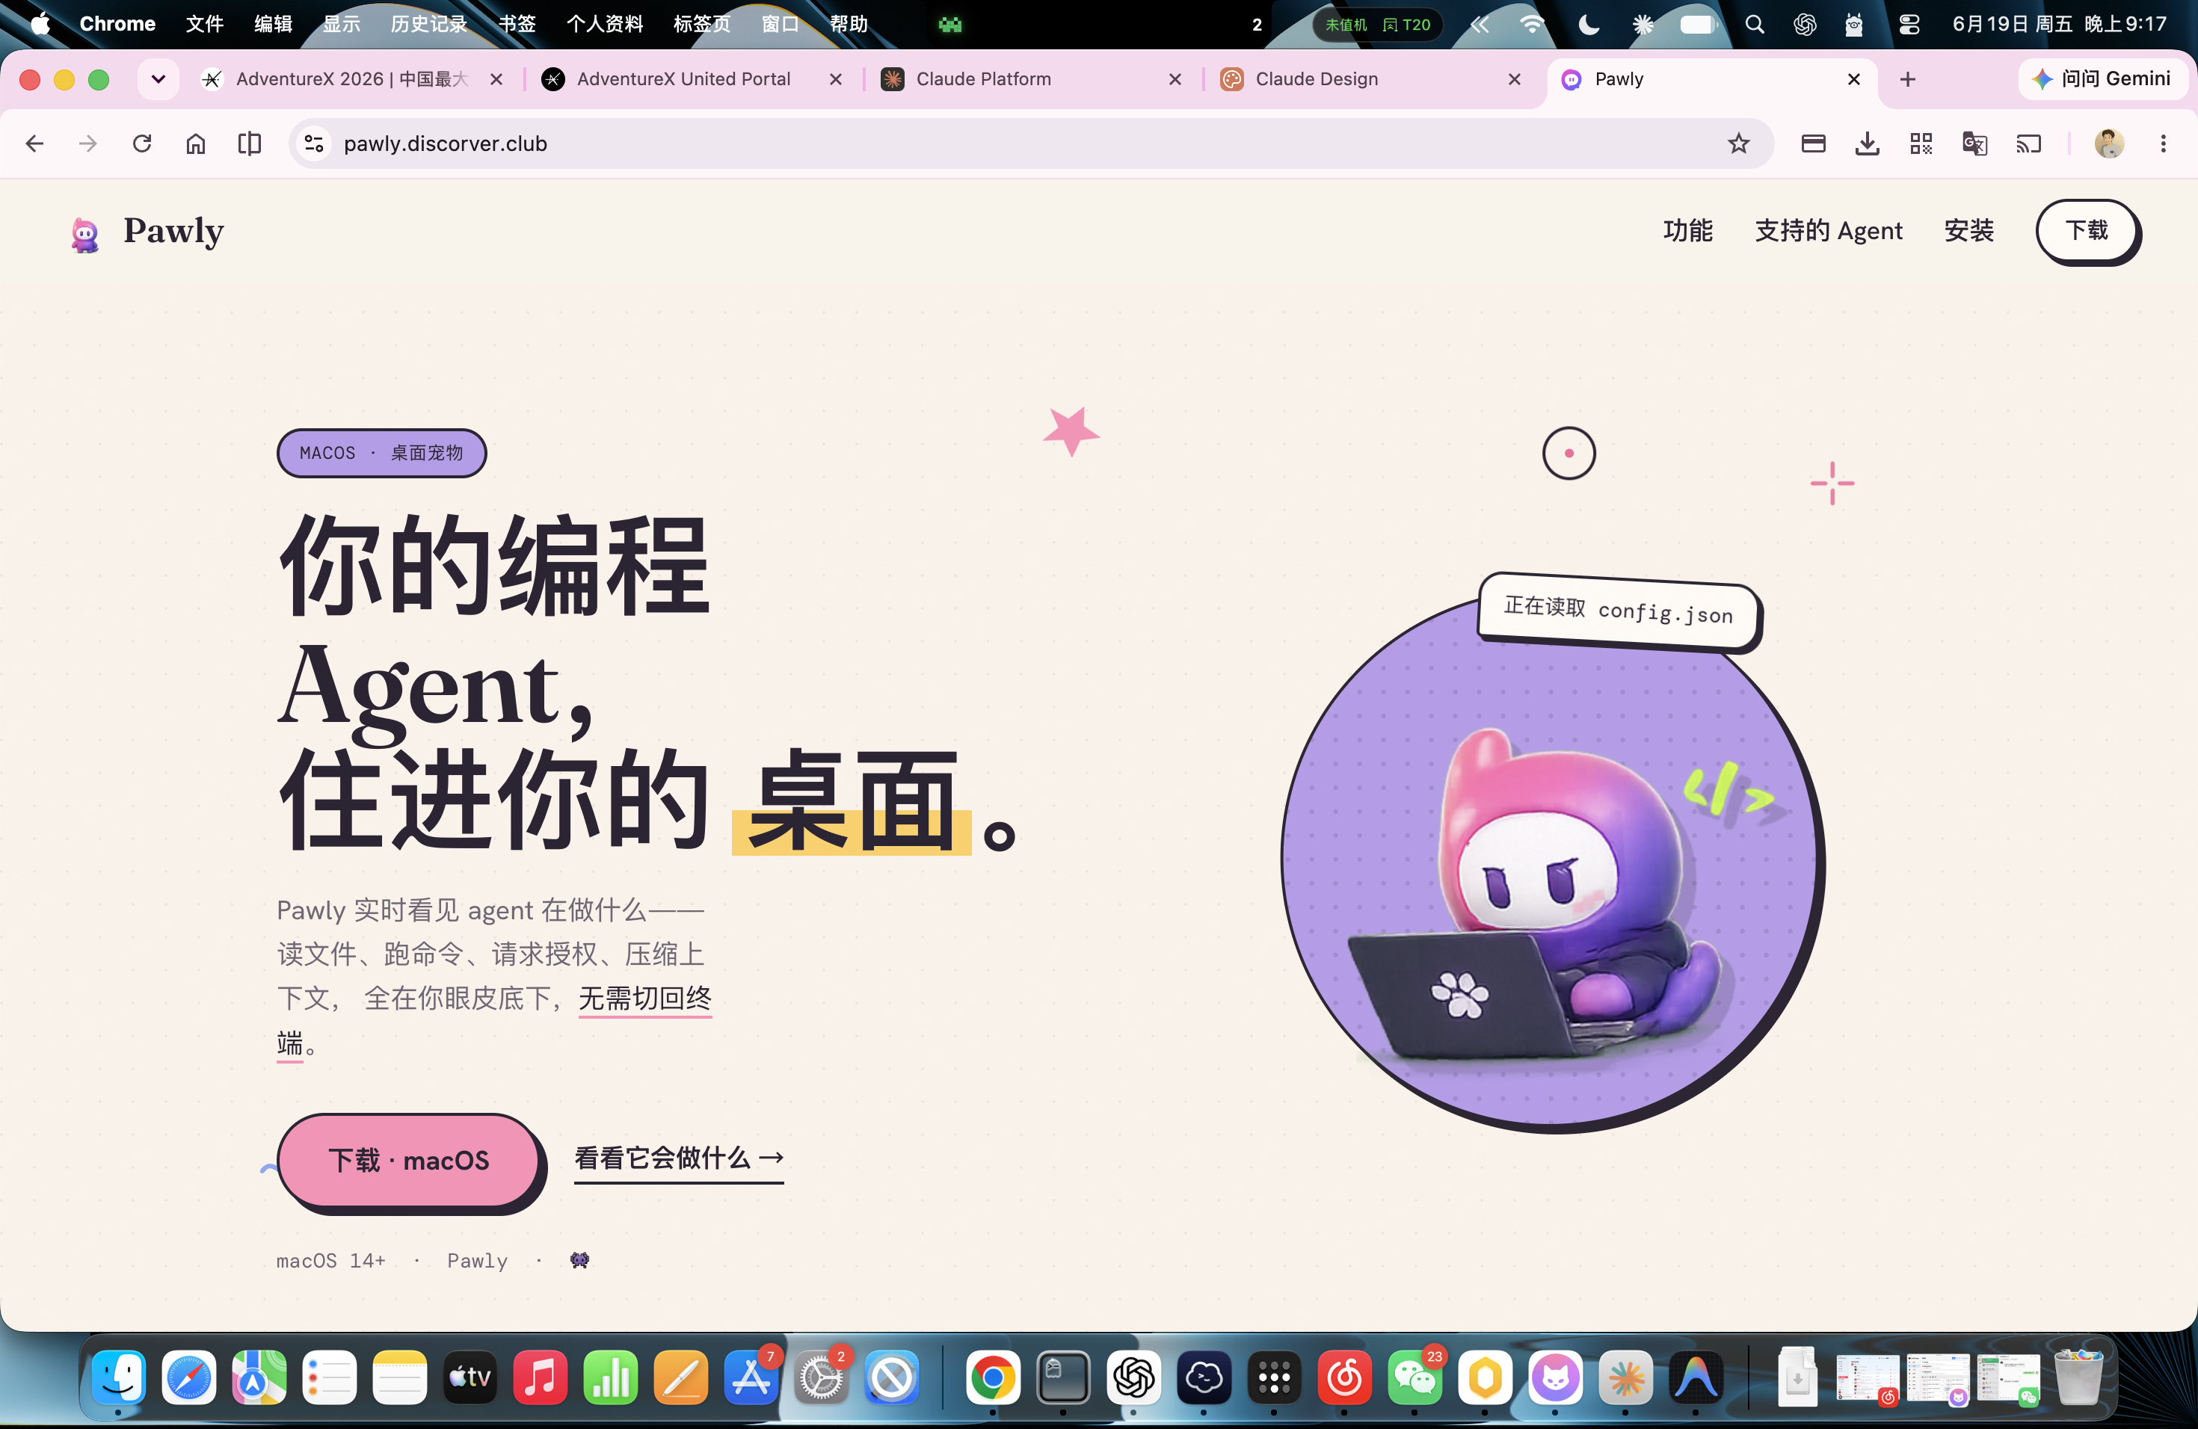2198x1429 pixels.
Task: Close the Pawly tab
Action: click(1853, 79)
